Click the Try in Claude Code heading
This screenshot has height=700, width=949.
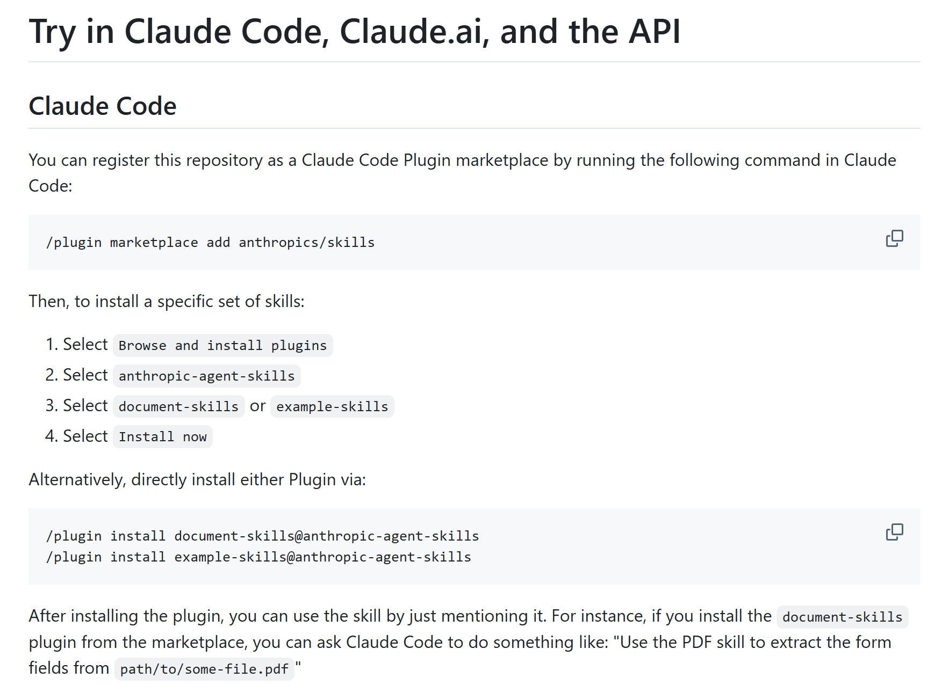click(355, 32)
